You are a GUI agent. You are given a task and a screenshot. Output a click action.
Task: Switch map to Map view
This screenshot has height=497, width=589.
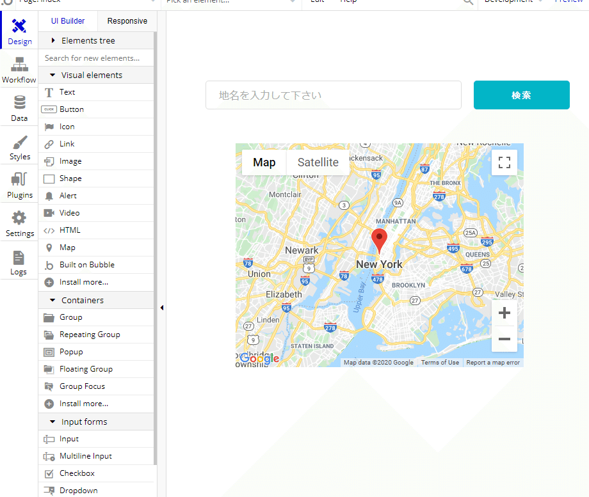(264, 162)
